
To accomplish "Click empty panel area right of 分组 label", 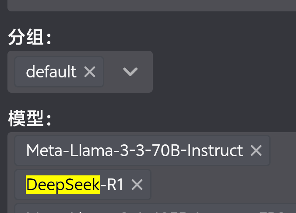I will (174, 37).
